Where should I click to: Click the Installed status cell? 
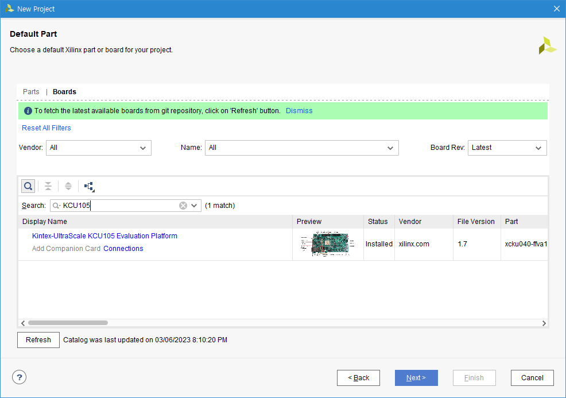click(379, 244)
